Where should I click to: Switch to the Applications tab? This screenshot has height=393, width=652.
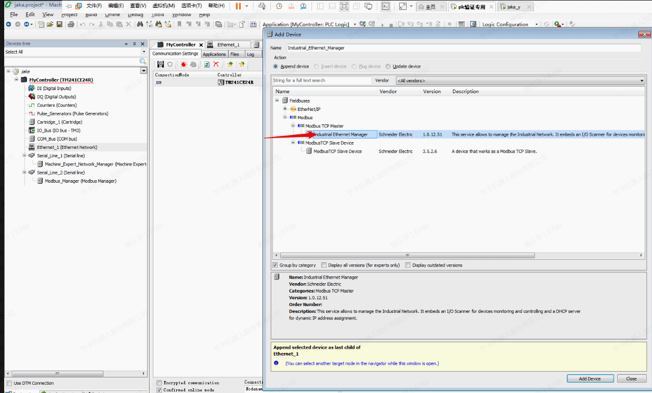[214, 54]
